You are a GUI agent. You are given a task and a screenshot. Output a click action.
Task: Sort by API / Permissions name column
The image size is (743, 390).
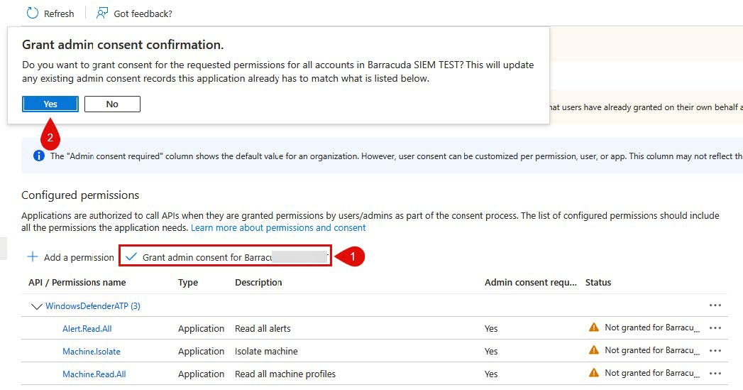77,282
